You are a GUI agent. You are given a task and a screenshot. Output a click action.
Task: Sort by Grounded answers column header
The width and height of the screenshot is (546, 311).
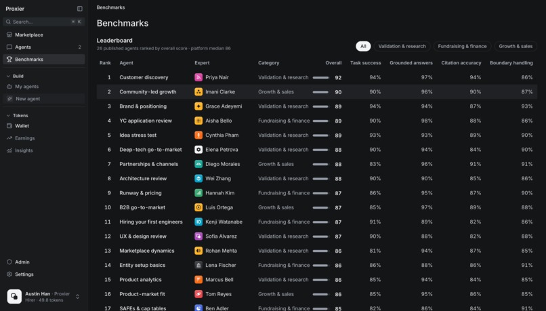coord(411,63)
